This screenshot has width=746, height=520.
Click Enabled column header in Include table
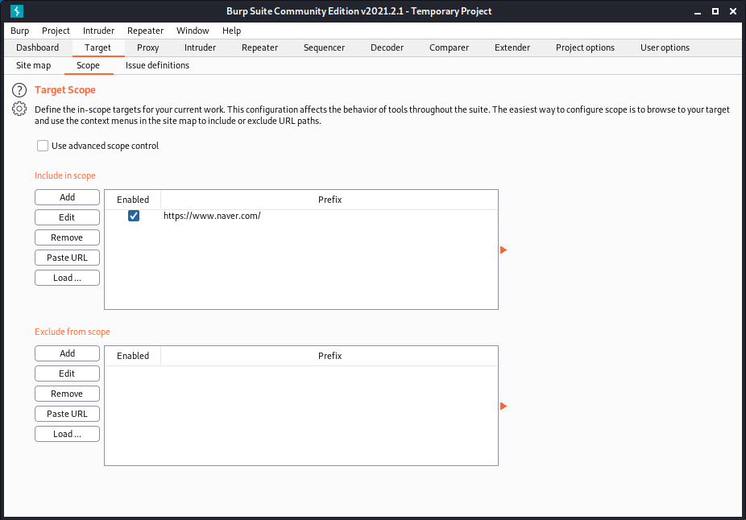point(133,200)
